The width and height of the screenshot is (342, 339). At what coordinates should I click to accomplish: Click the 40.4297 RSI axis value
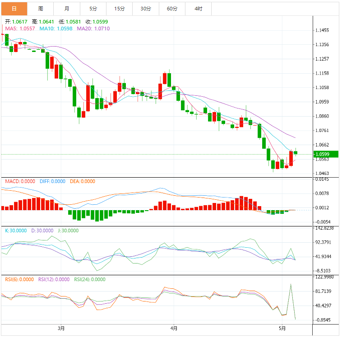click(323, 306)
